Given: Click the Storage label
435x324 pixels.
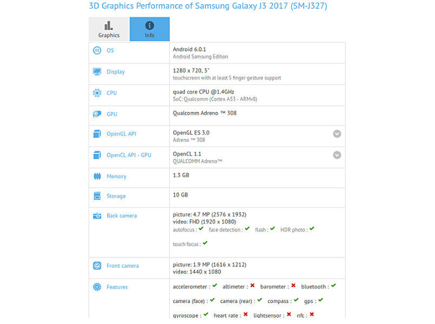Looking at the screenshot, I should [x=116, y=196].
